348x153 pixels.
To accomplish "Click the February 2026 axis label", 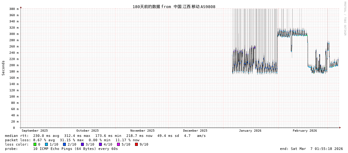I will [305, 131].
